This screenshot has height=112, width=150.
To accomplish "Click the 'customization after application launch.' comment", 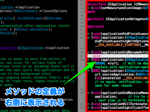I will click(35, 26).
